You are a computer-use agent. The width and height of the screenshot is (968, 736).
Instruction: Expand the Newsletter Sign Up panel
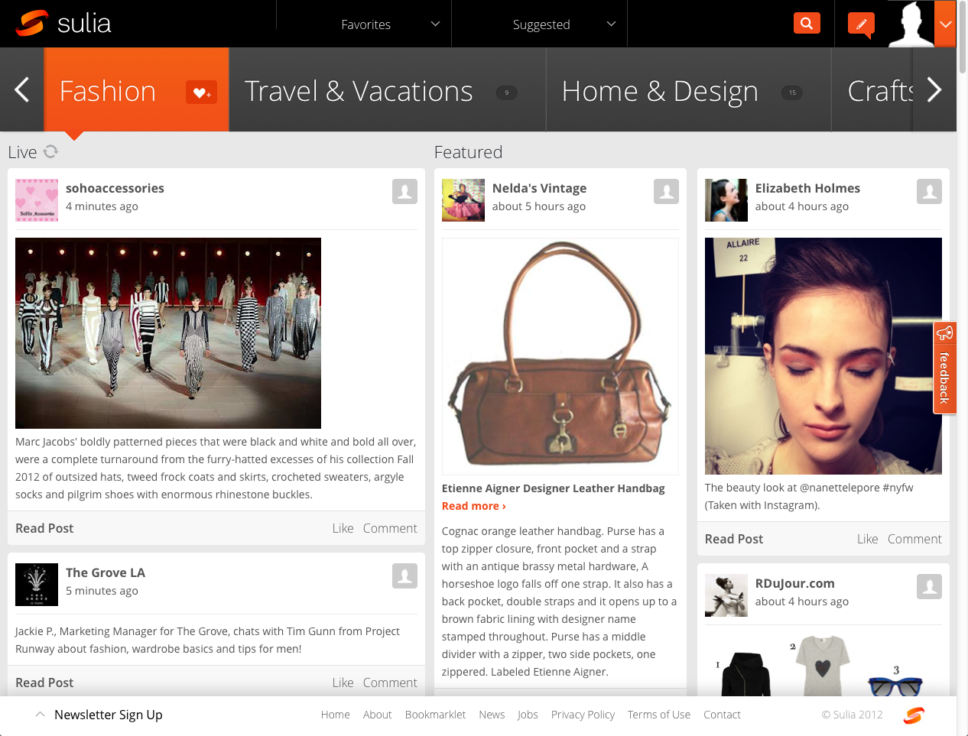pos(99,715)
